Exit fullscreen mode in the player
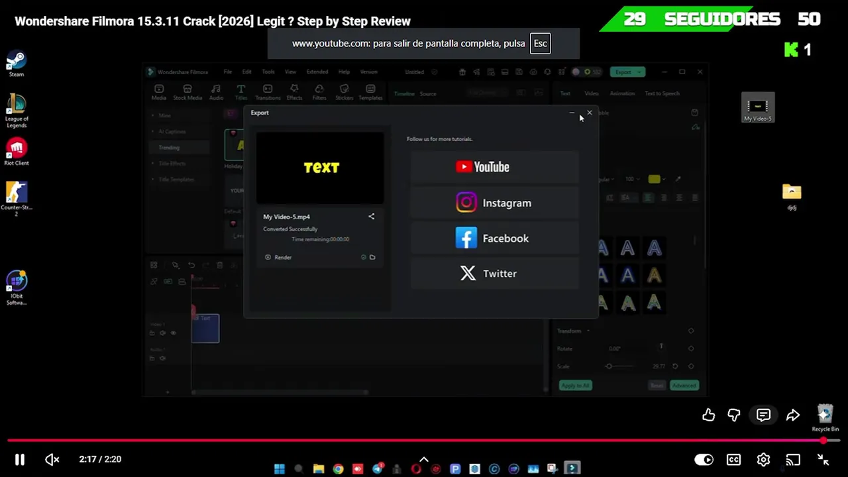Screen dimensions: 848x477 823,460
